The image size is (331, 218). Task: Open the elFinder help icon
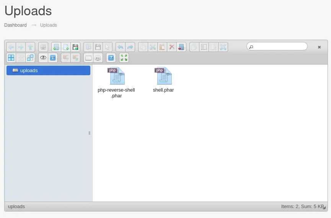coord(111,58)
